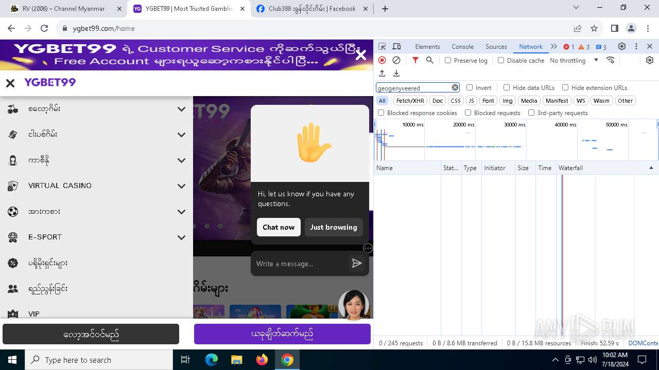Open chat widget options ellipsis
This screenshot has width=659, height=370.
(x=368, y=248)
